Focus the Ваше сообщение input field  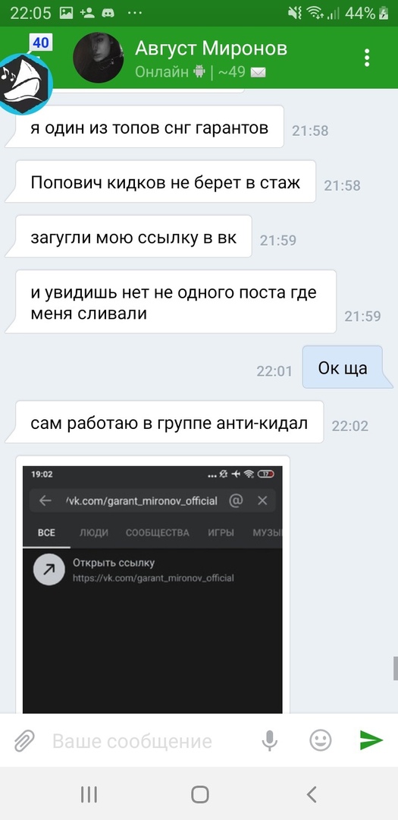[133, 741]
